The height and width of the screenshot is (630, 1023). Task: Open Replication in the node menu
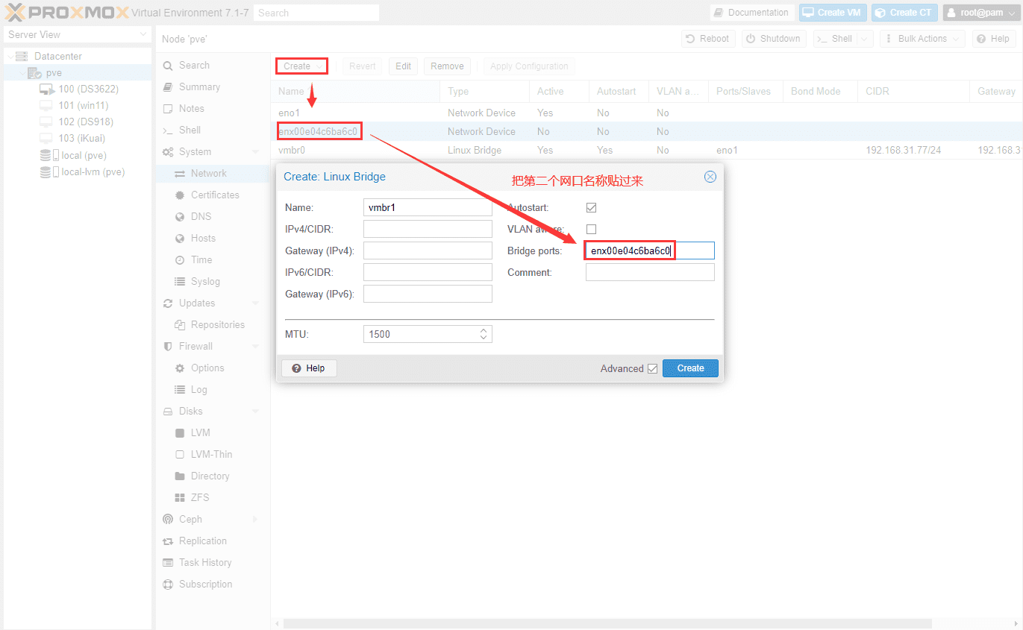pyautogui.click(x=203, y=541)
